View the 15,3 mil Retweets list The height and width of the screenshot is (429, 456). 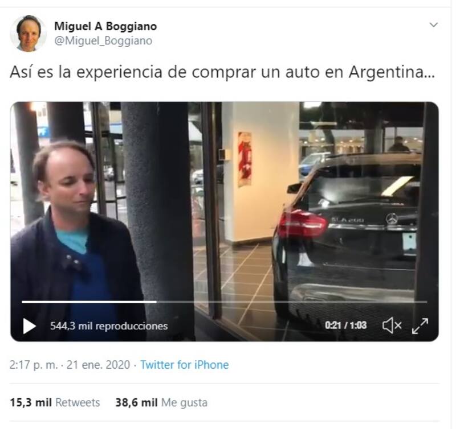[x=55, y=403]
